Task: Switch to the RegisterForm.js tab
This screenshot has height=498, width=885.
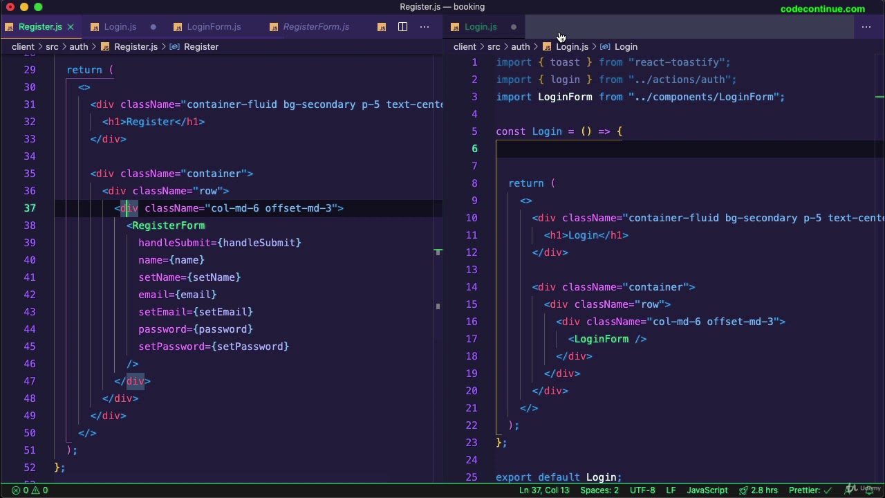Action: (316, 27)
